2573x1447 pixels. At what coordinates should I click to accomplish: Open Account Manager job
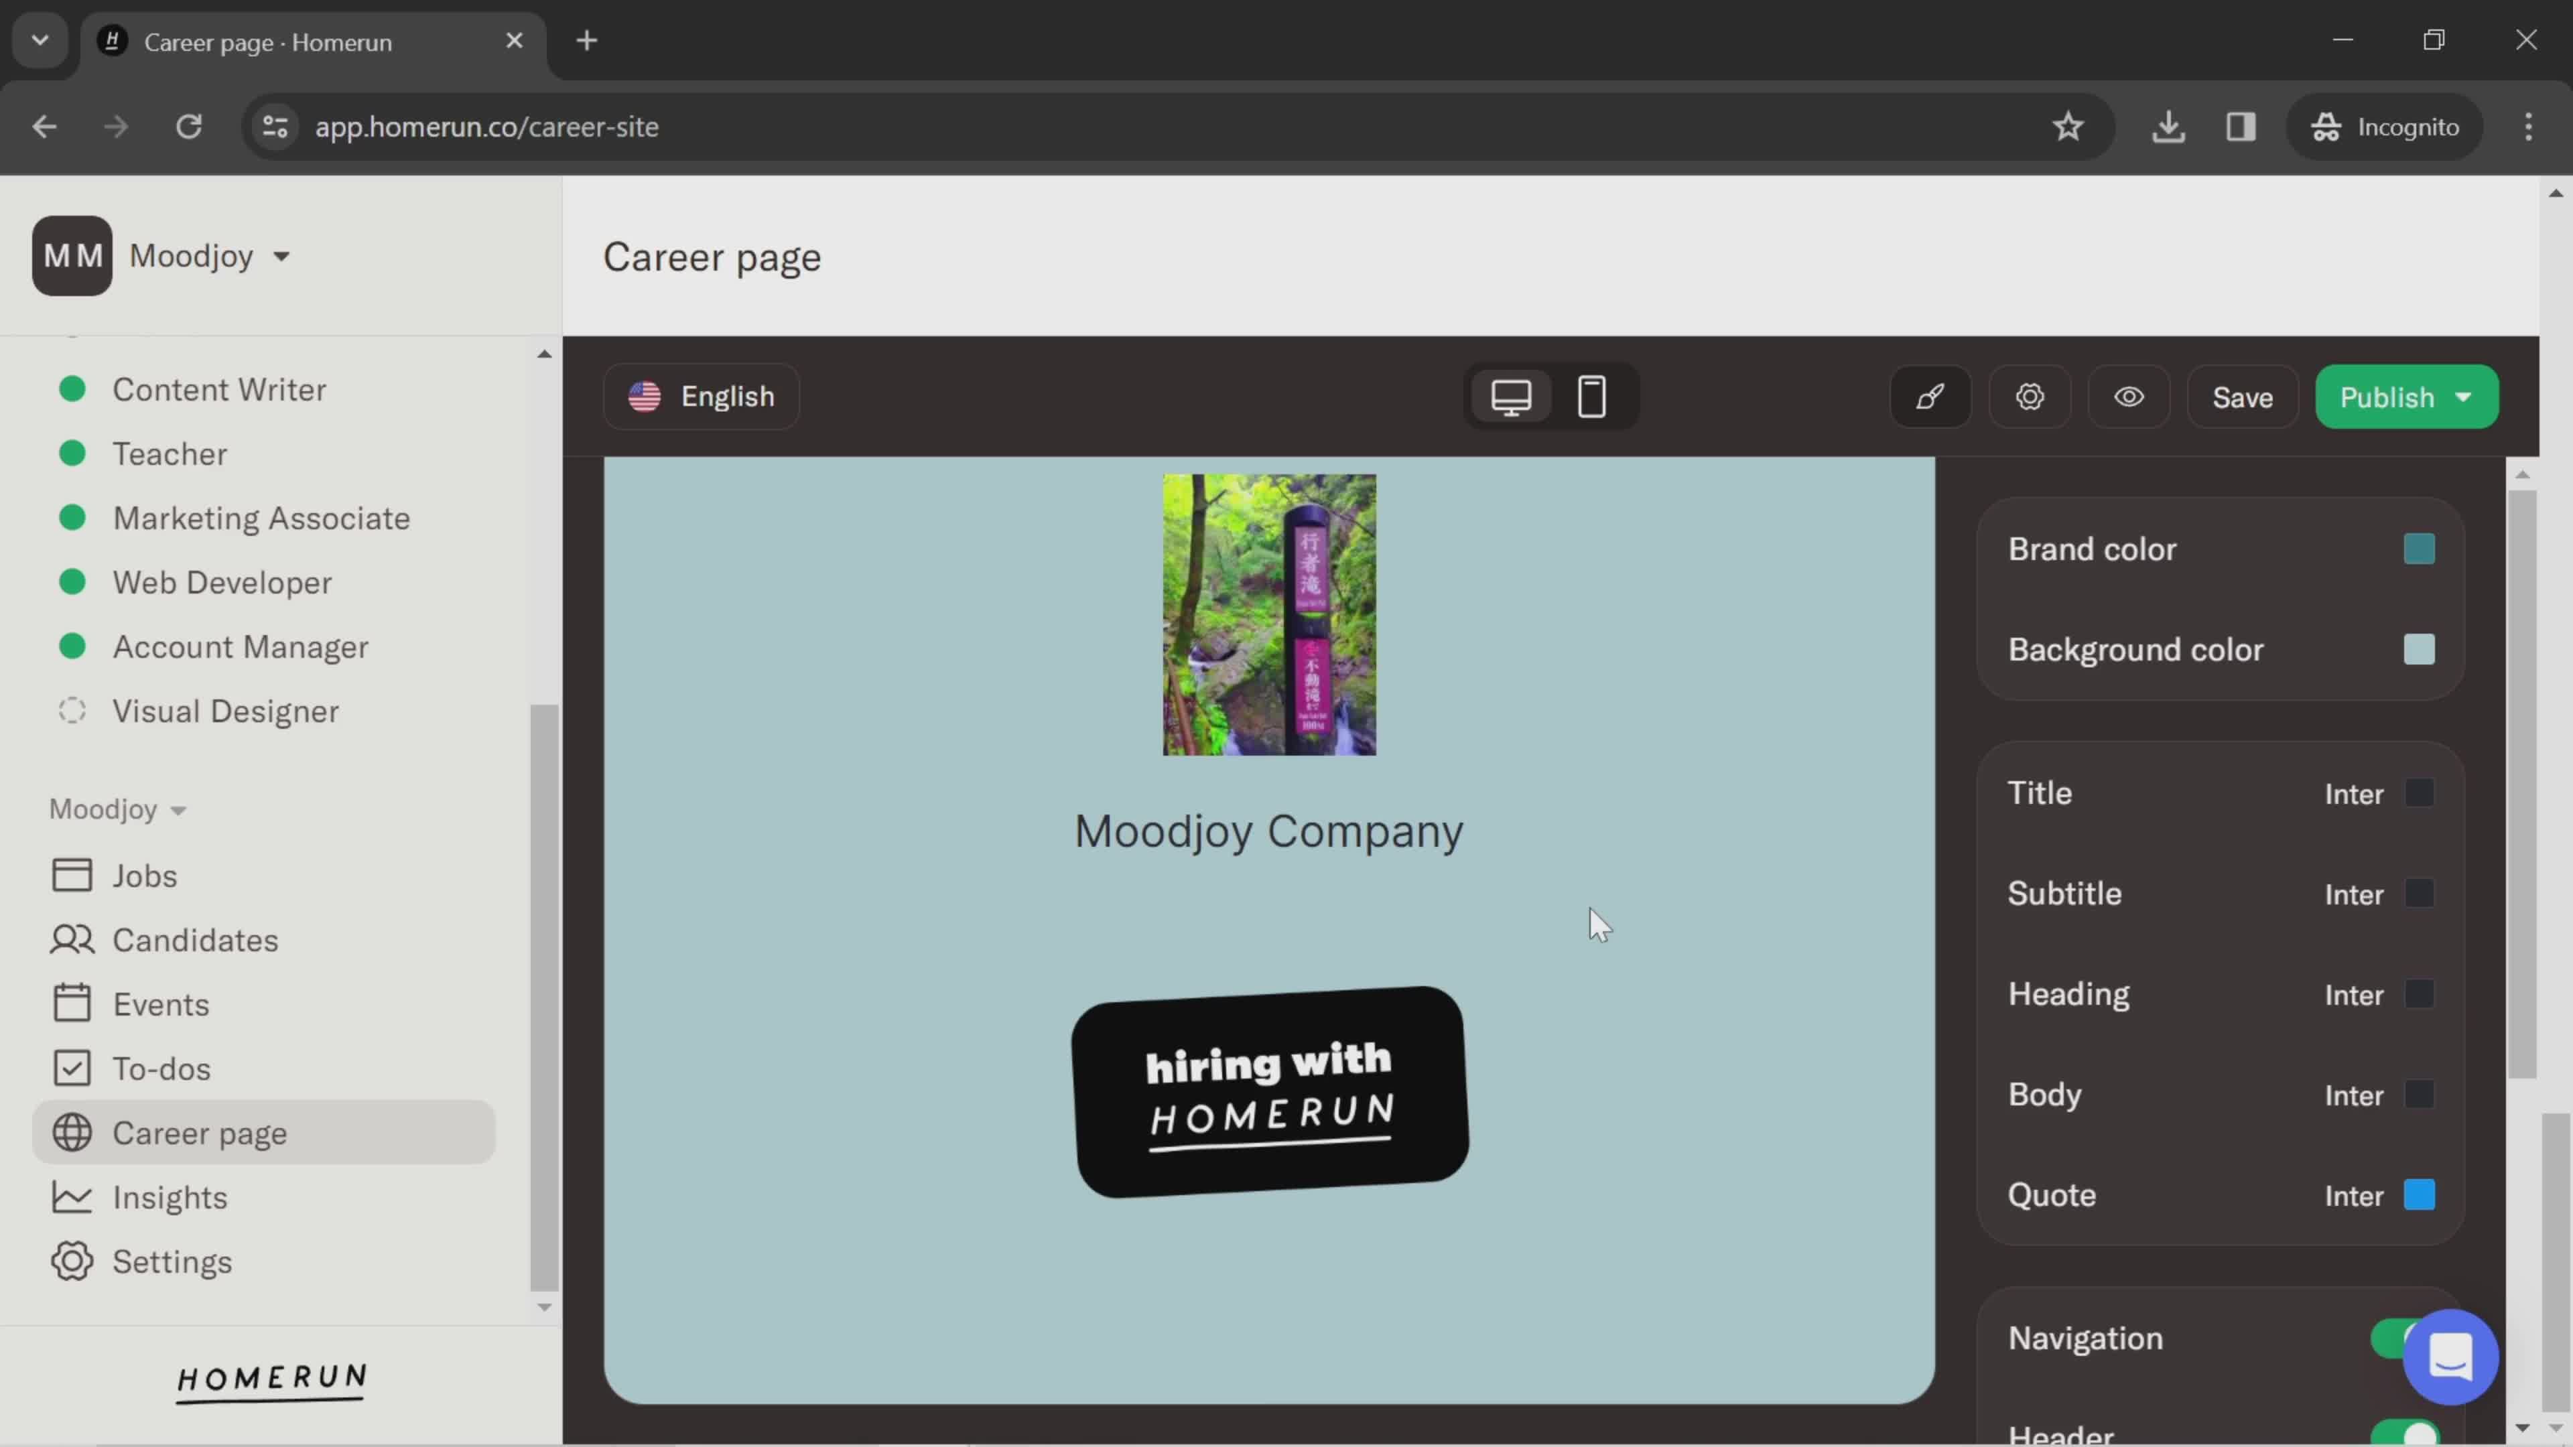click(x=240, y=647)
